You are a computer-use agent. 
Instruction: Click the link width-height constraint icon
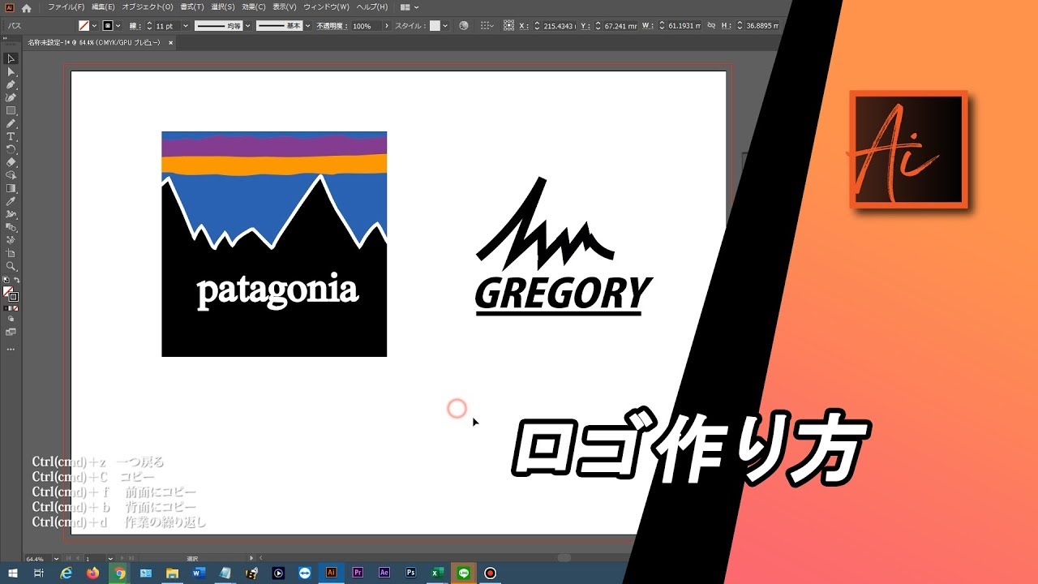tap(710, 26)
